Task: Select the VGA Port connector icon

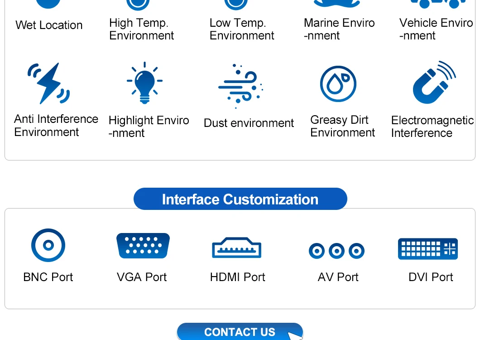Action: (x=143, y=245)
